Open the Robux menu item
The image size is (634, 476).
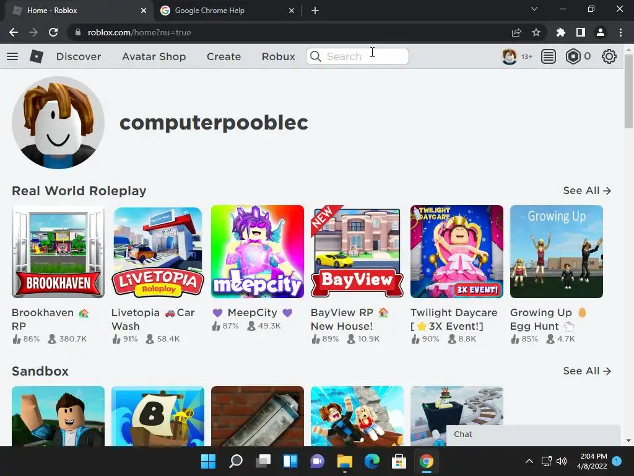(x=278, y=56)
